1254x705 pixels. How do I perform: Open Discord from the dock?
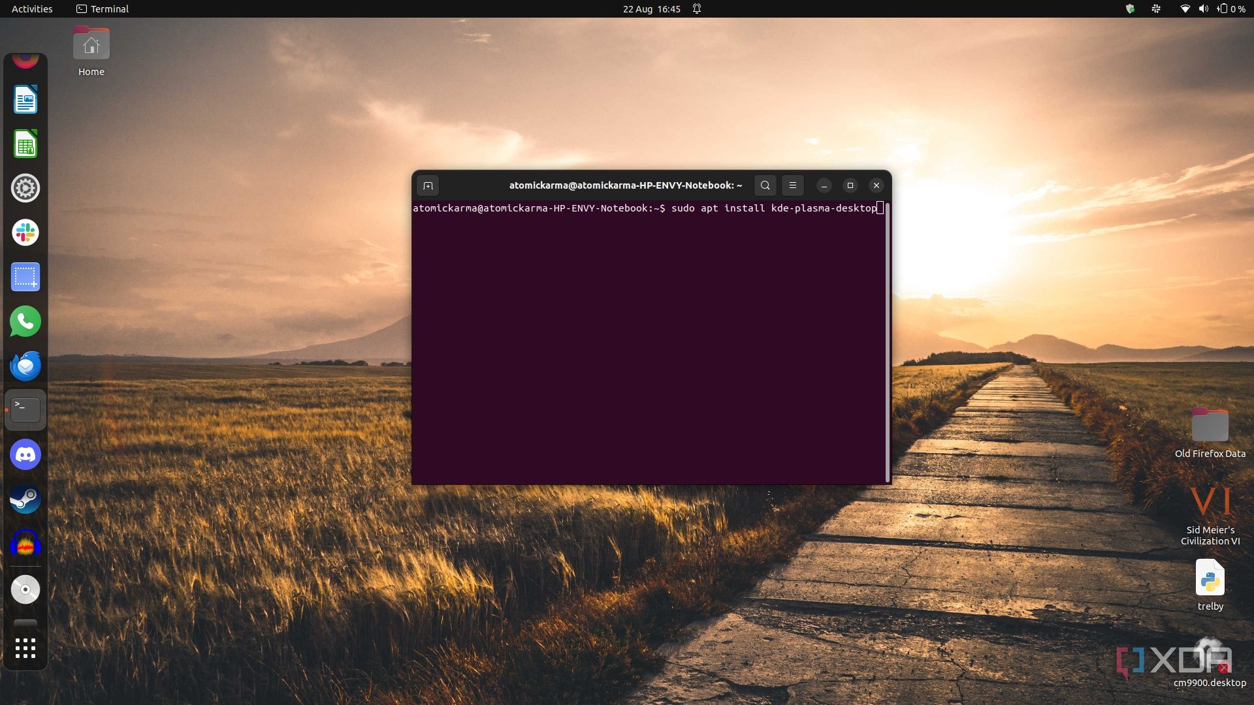[x=25, y=455]
